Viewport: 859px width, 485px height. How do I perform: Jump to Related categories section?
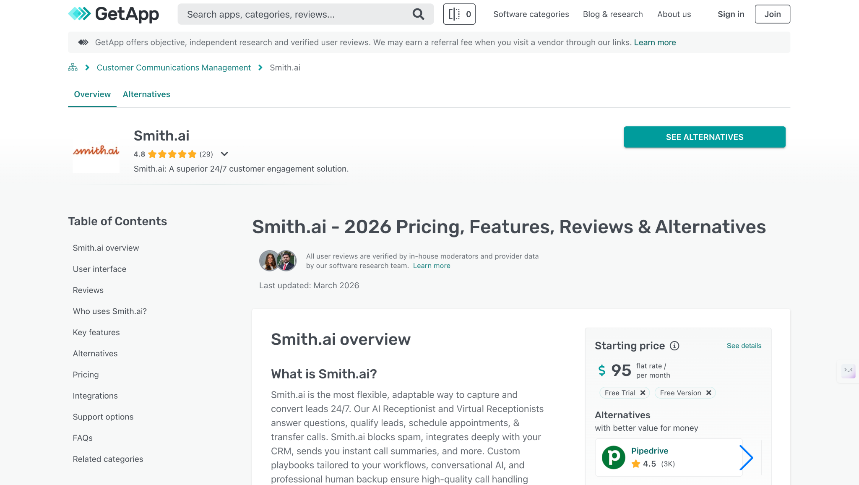108,459
